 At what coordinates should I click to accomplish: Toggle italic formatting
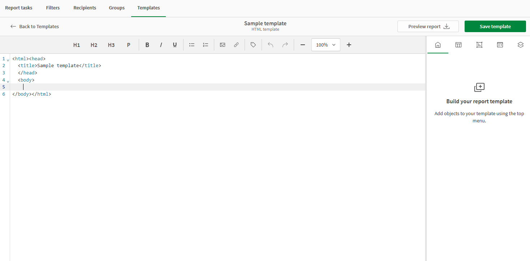tap(161, 44)
